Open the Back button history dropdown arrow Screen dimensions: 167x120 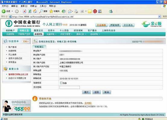(x=12, y=11)
